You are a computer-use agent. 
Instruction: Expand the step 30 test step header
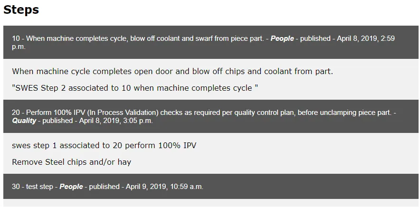tap(211, 187)
